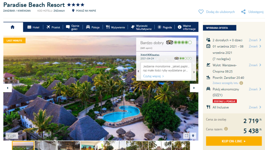Viewport: 265px width, 150px height.
Task: Click the home icon tab
Action: [x=12, y=27]
